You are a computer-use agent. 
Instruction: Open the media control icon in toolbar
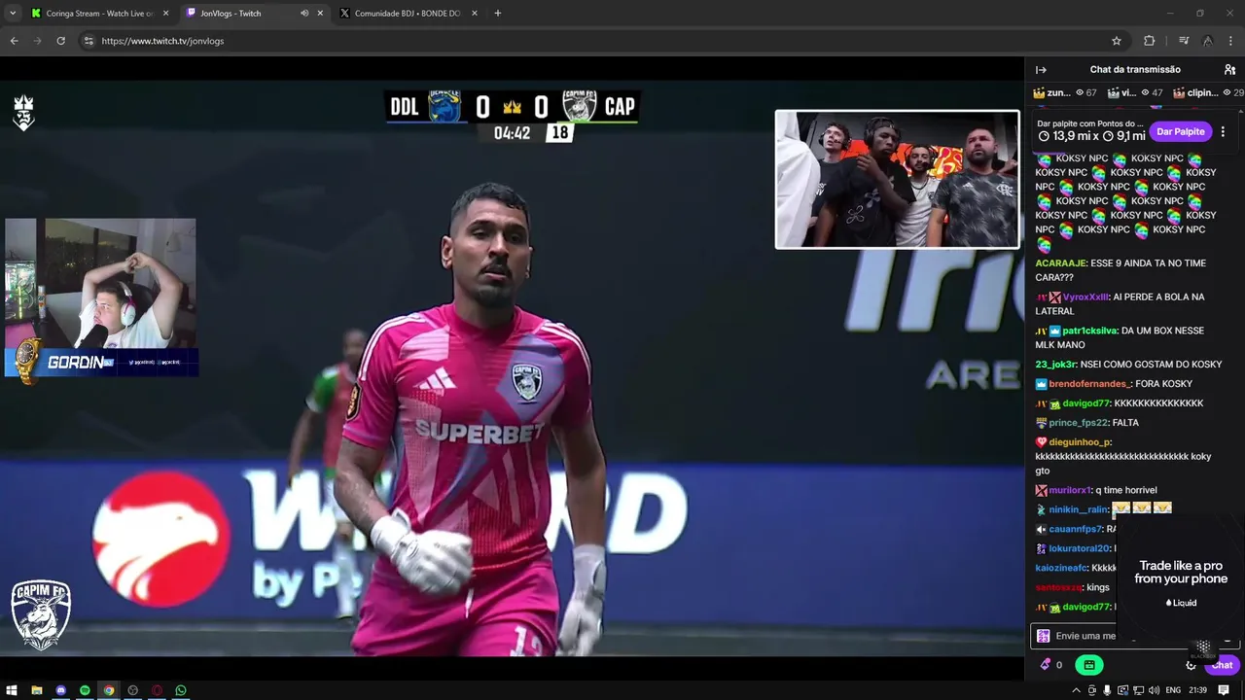coord(1184,41)
